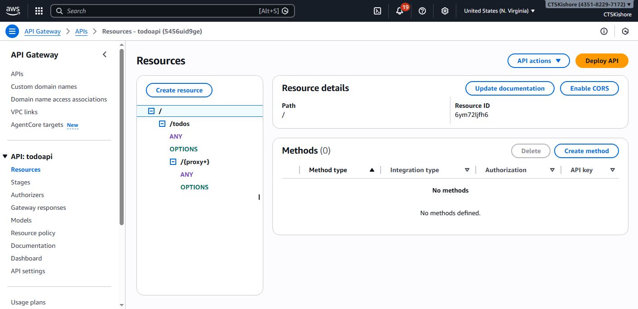Open the help question mark icon

pos(422,11)
